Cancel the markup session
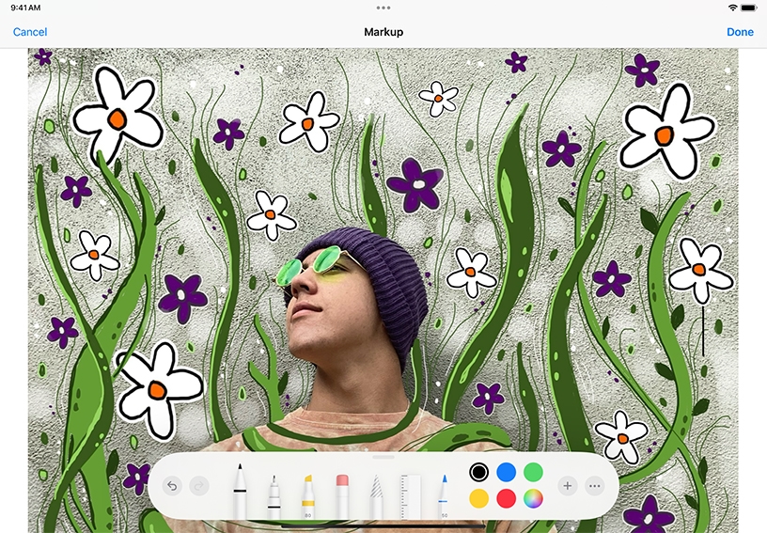Screen dimensions: 767x533 [30, 32]
